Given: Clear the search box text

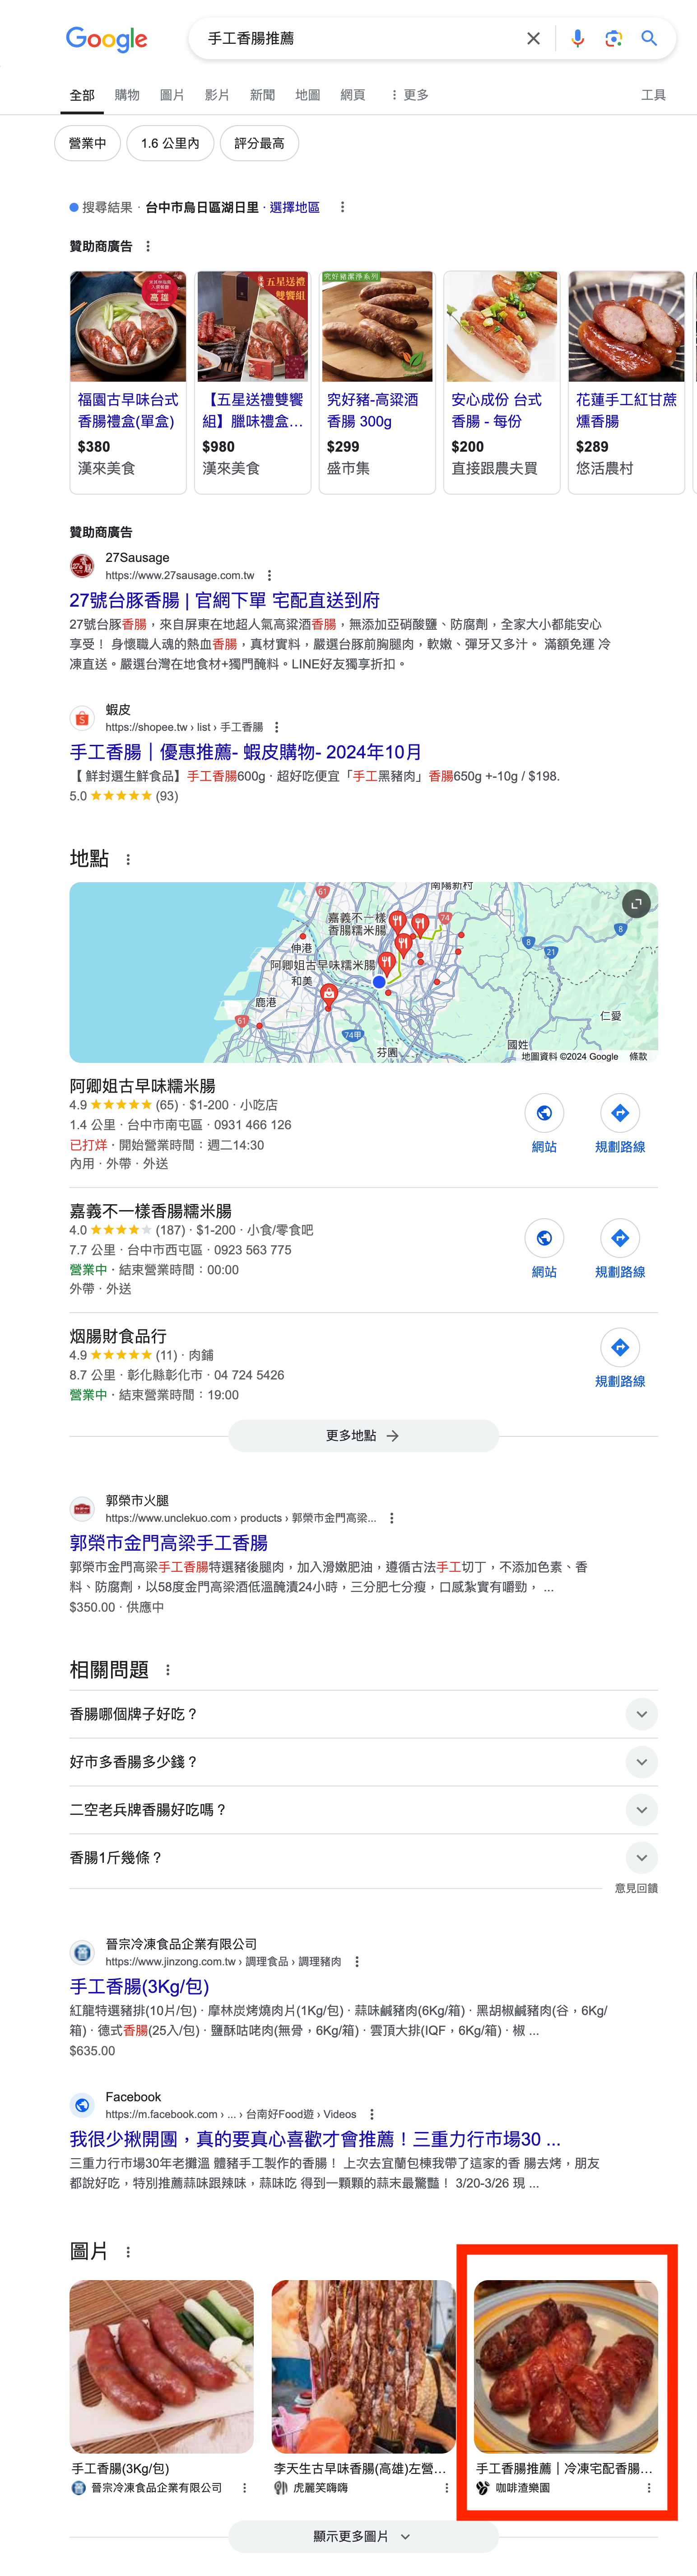Looking at the screenshot, I should pyautogui.click(x=533, y=38).
